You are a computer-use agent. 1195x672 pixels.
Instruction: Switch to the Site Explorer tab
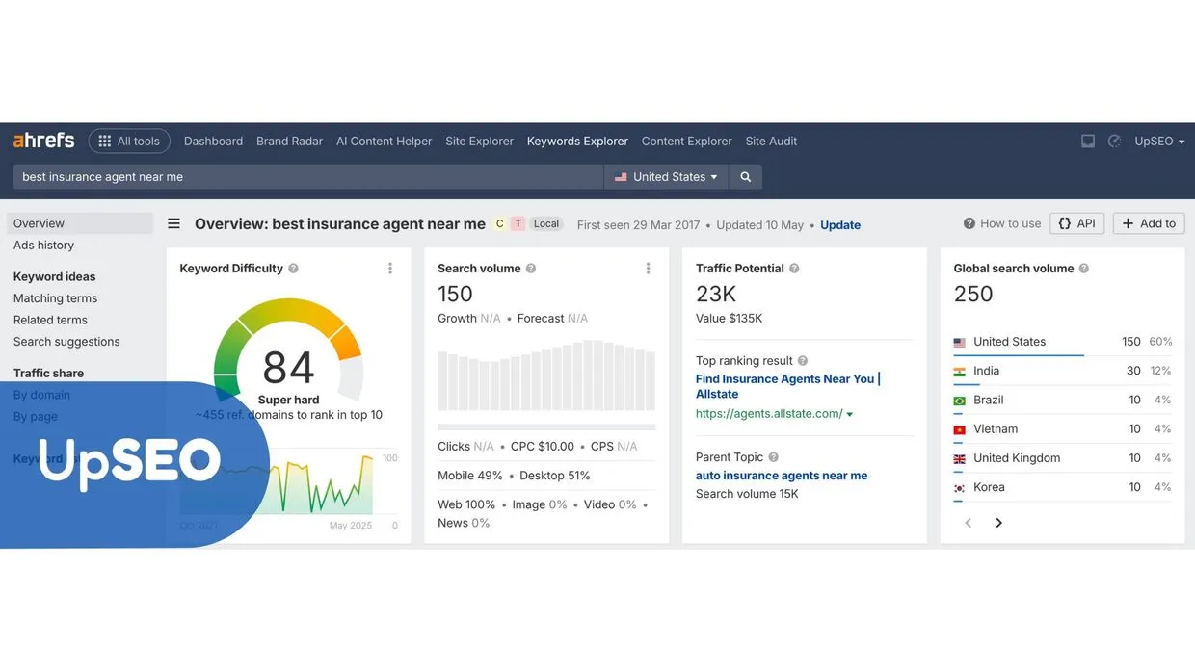(x=479, y=141)
